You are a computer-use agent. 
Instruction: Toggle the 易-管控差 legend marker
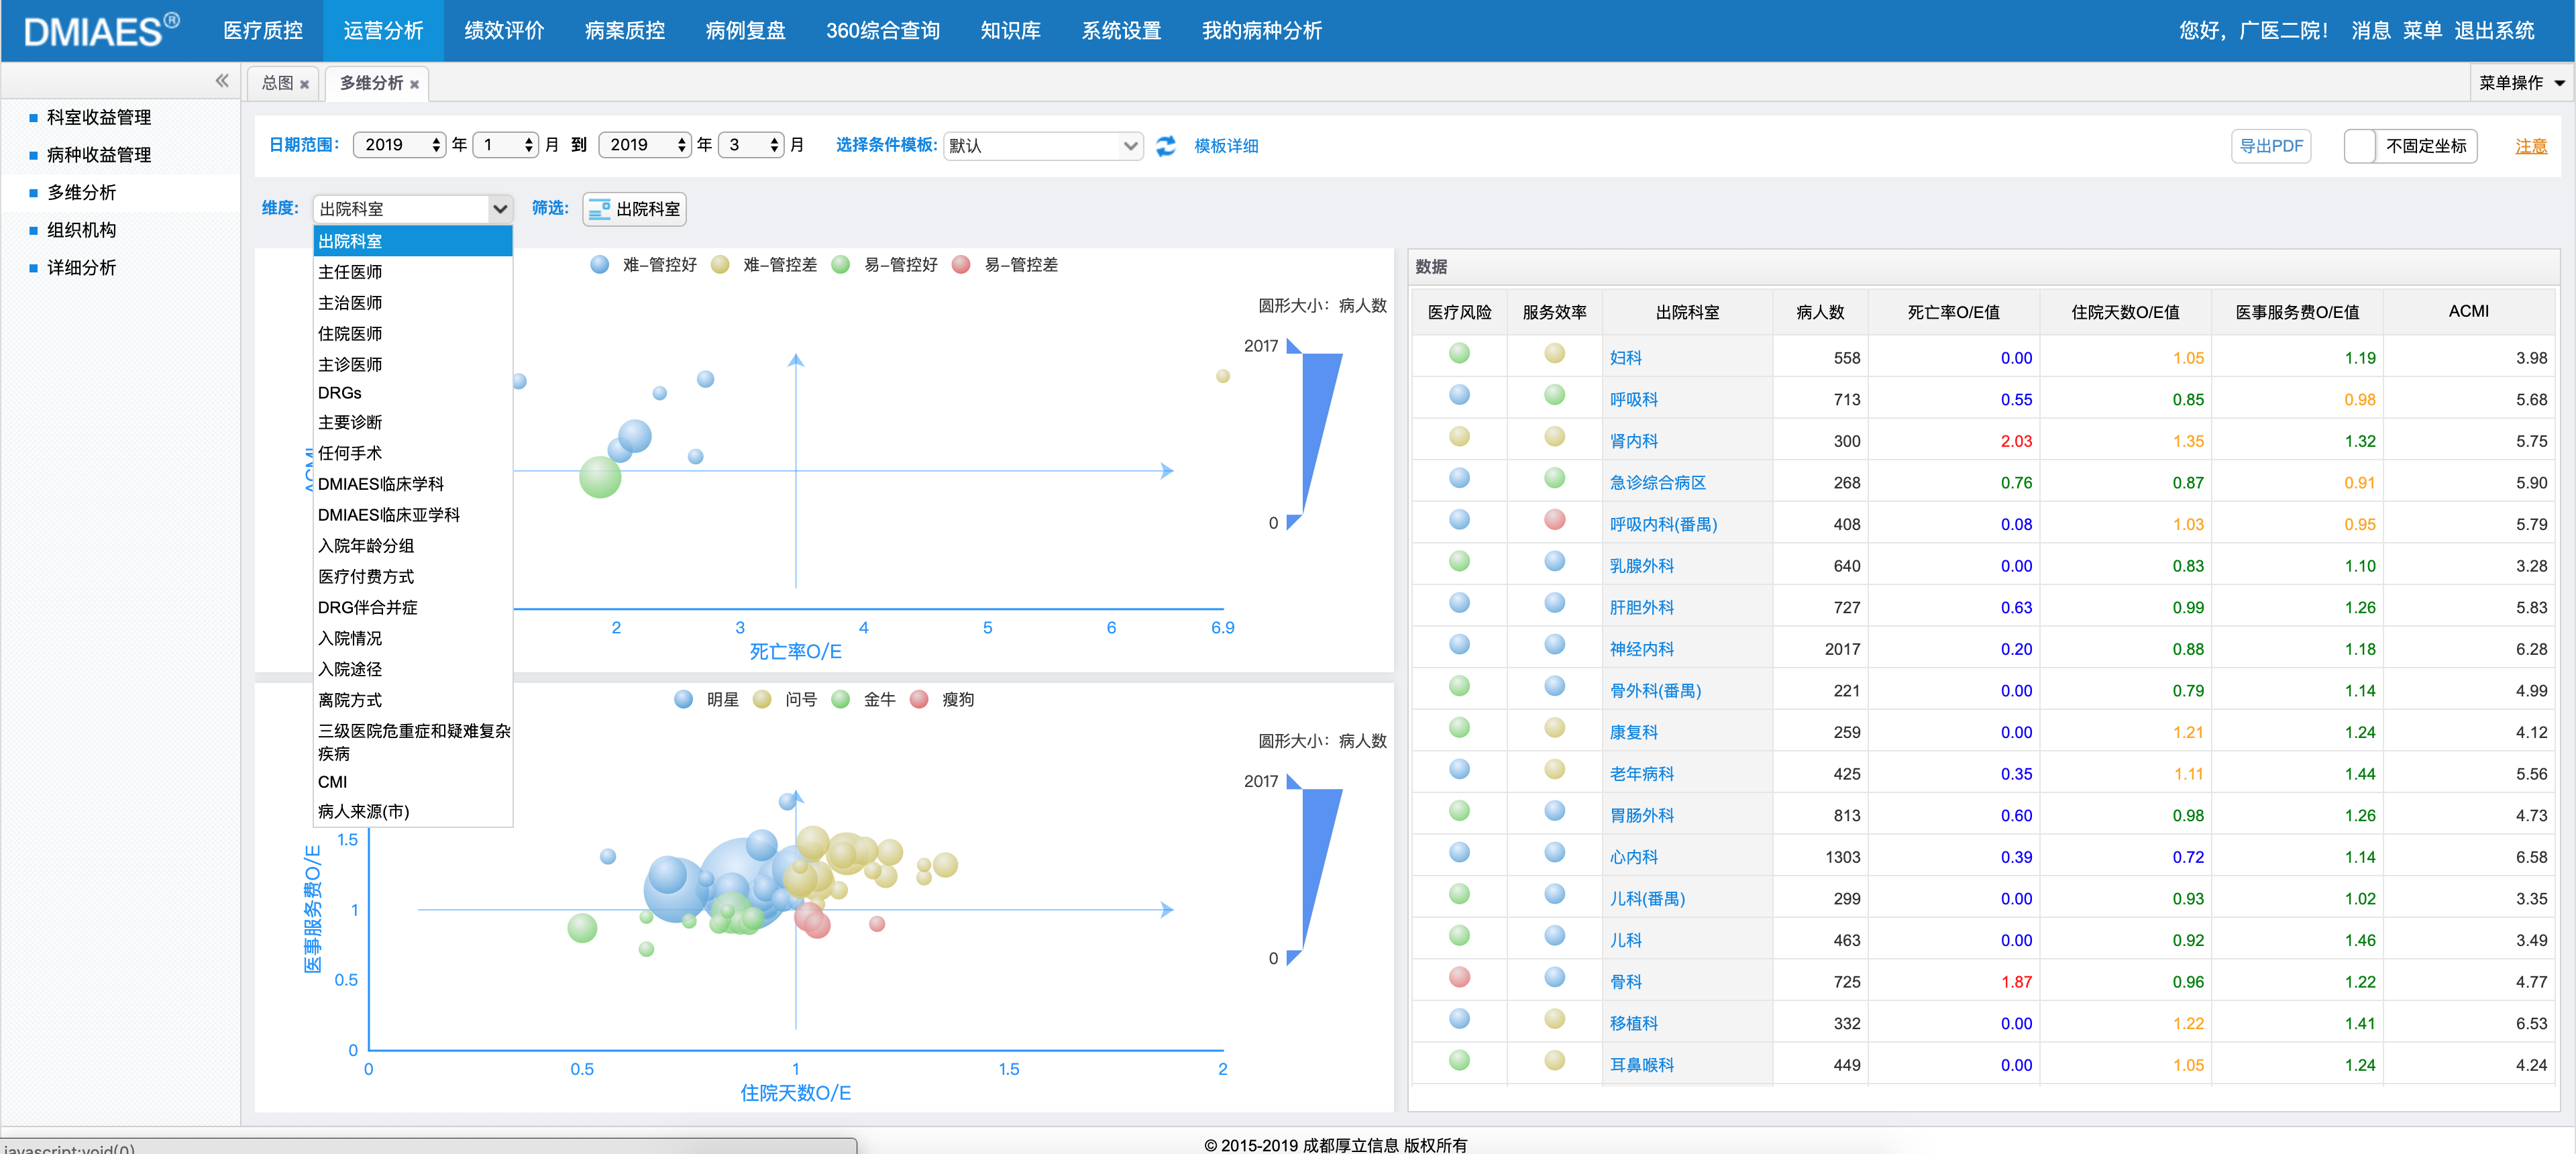(961, 265)
